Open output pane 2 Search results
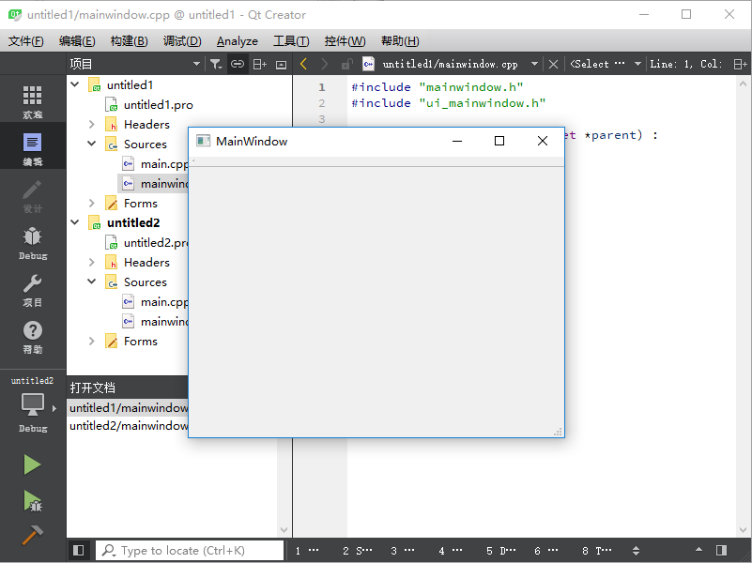 point(358,551)
